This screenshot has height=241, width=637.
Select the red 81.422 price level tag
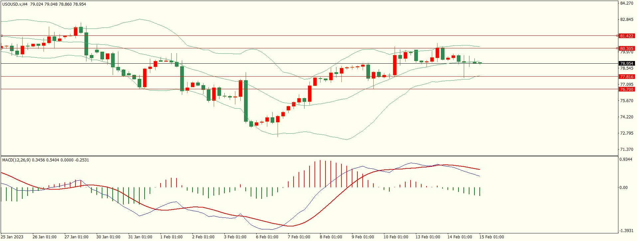[626, 36]
